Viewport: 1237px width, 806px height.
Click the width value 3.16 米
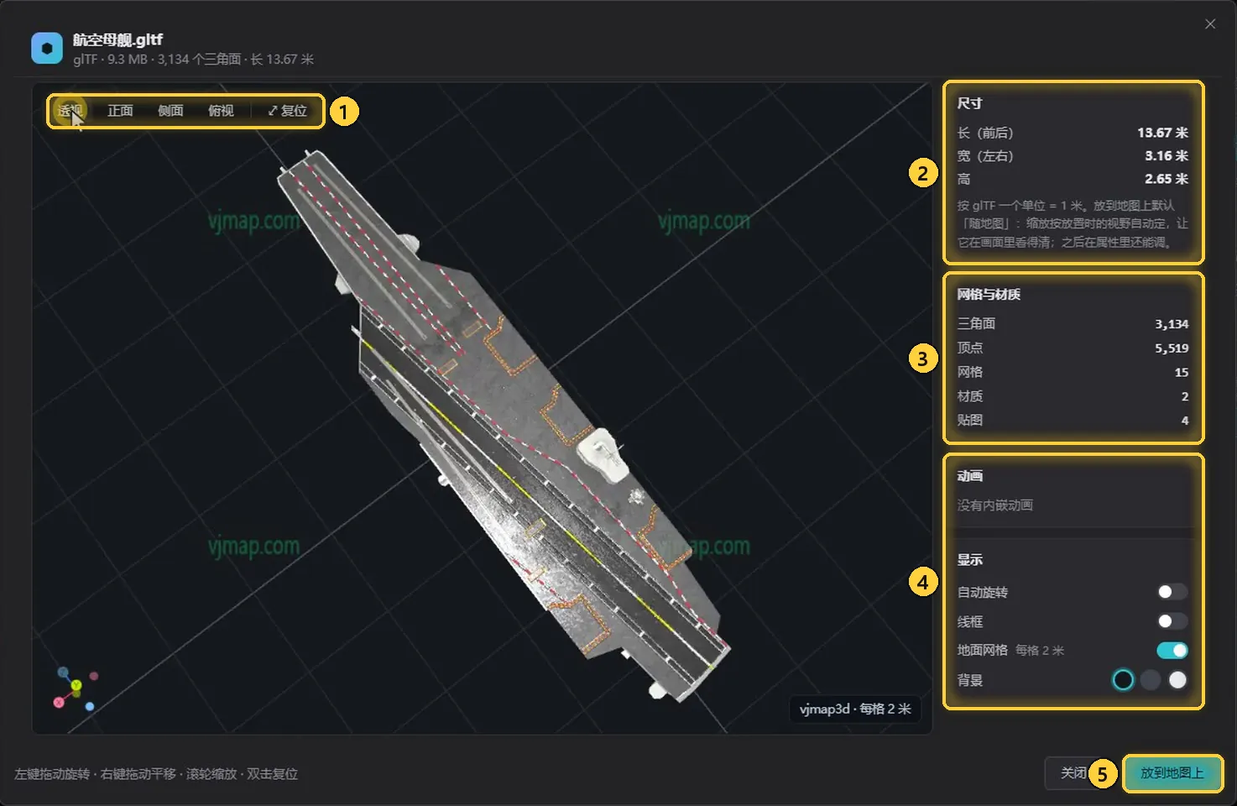1167,156
